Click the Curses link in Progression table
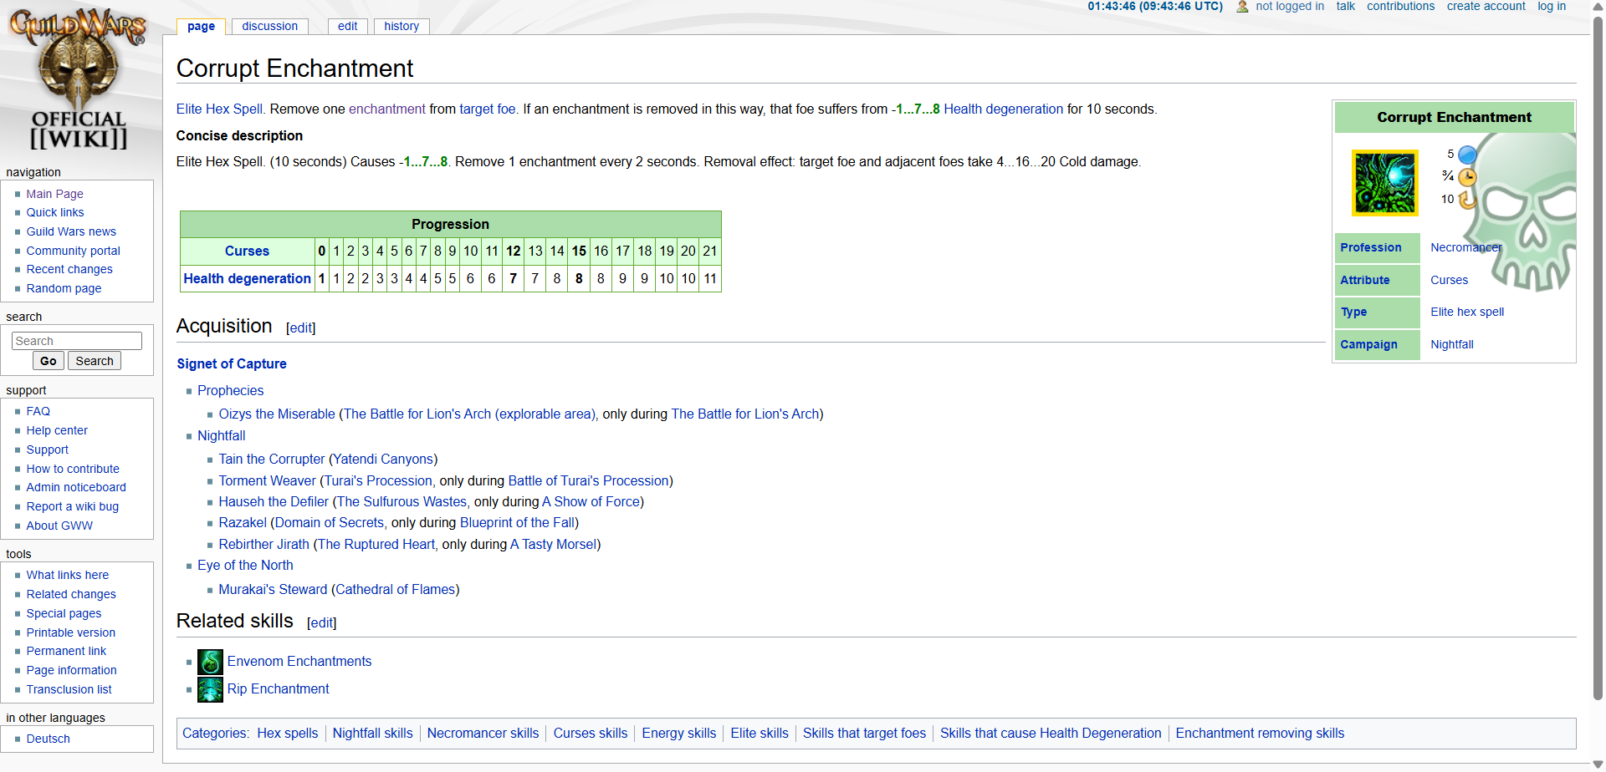This screenshot has width=1606, height=772. [x=247, y=251]
